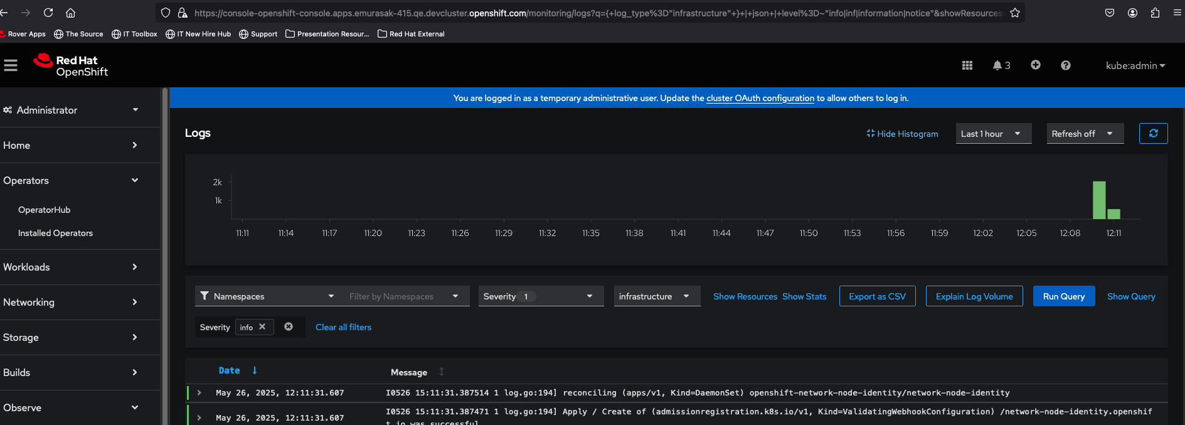The height and width of the screenshot is (425, 1185).
Task: Click the Run Query button
Action: click(1063, 296)
